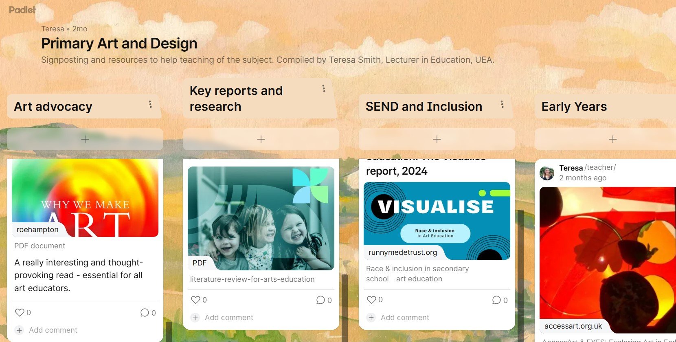This screenshot has width=676, height=342.
Task: Open the accessart.org.uk red image thumbnail
Action: point(608,260)
